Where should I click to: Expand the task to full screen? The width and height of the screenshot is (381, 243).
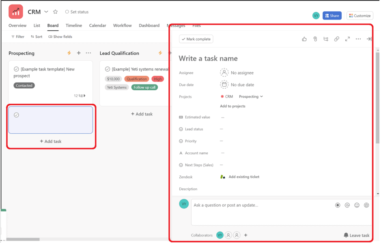pyautogui.click(x=347, y=38)
